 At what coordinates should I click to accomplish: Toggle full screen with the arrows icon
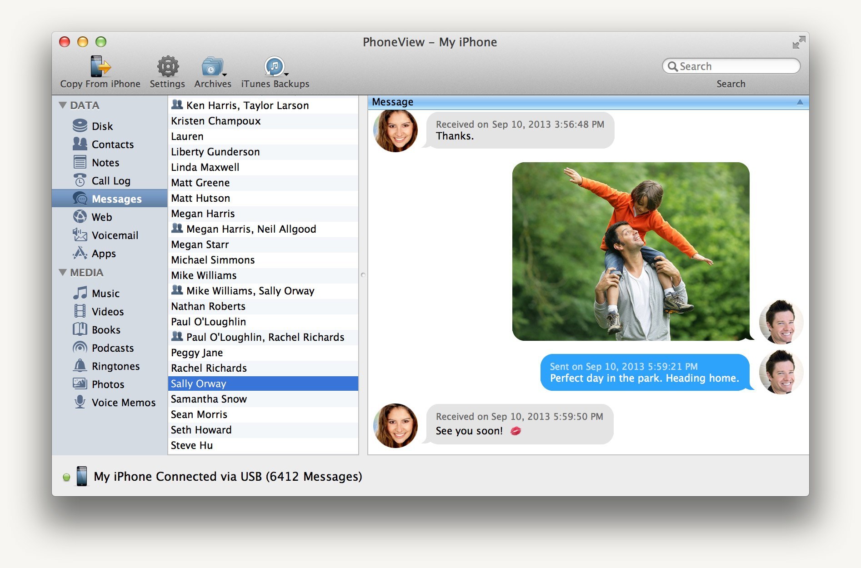tap(799, 42)
